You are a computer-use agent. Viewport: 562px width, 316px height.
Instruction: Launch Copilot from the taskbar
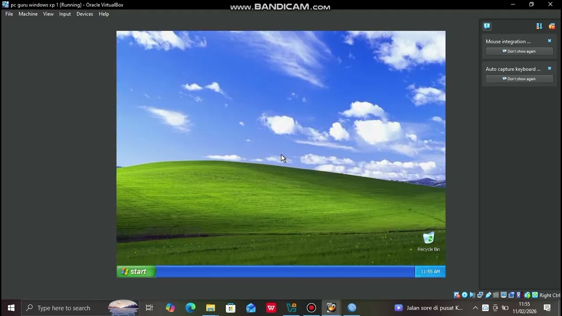coord(170,308)
